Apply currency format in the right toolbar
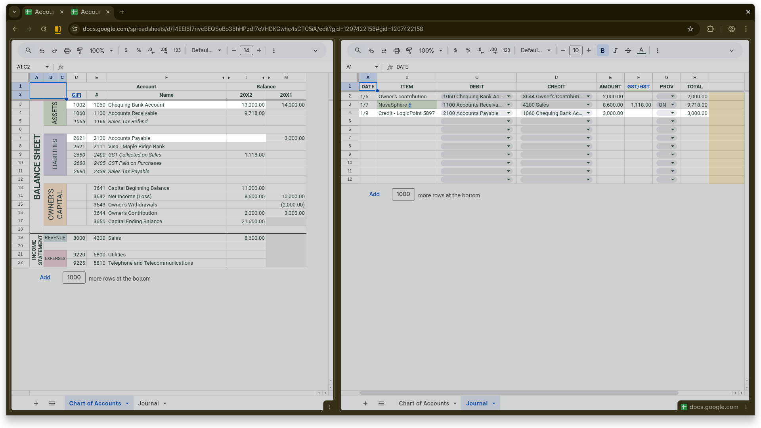Viewport: 761px width, 428px height. pyautogui.click(x=455, y=50)
